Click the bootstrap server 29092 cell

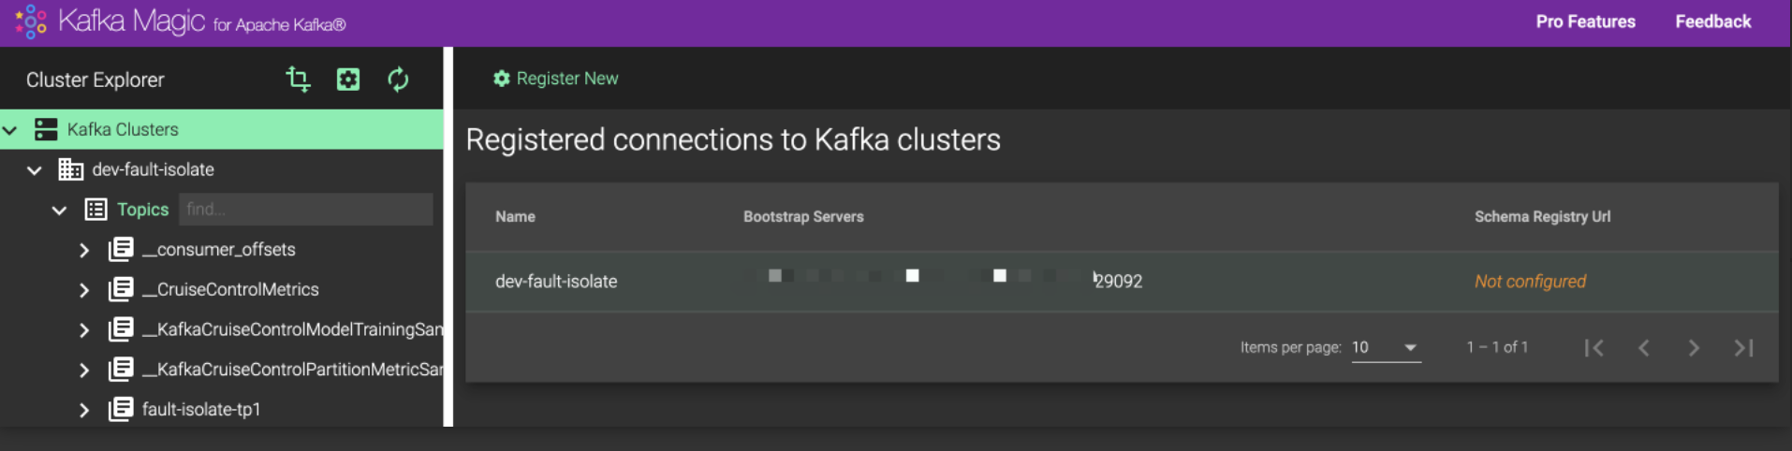pyautogui.click(x=944, y=280)
